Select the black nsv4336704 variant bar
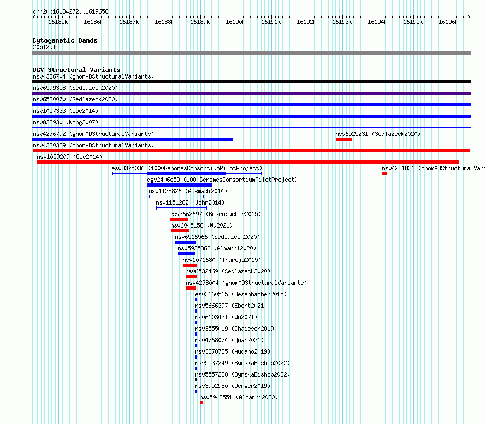Screen dimensions: 486x424 tap(251, 82)
